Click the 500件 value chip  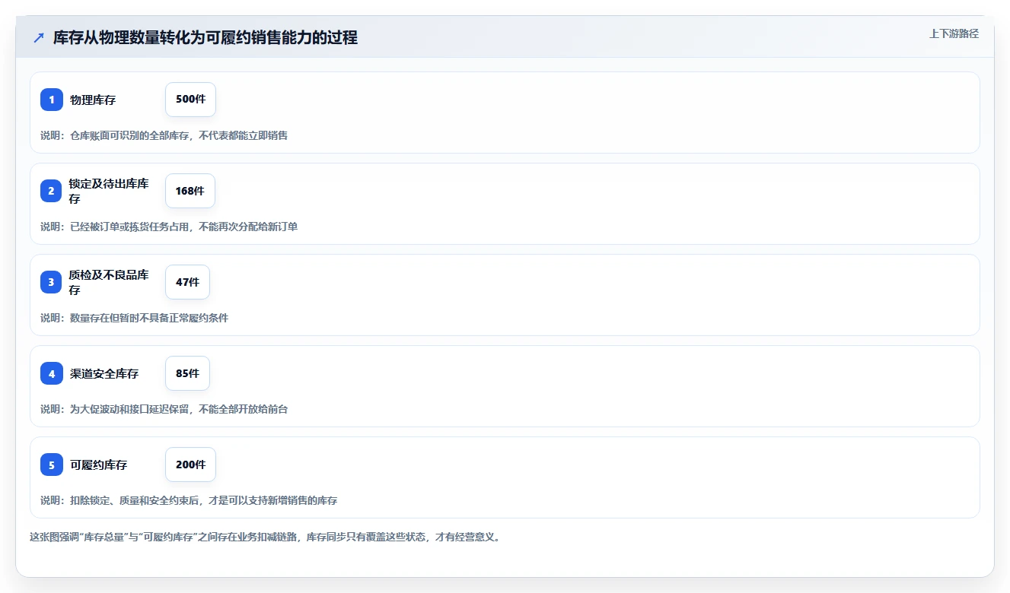click(190, 100)
